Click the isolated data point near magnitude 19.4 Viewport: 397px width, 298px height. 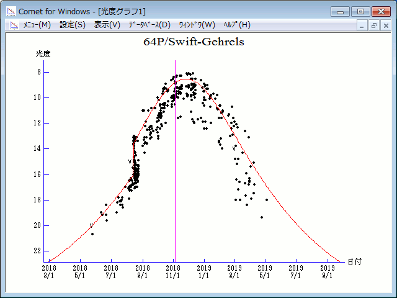pyautogui.click(x=262, y=217)
